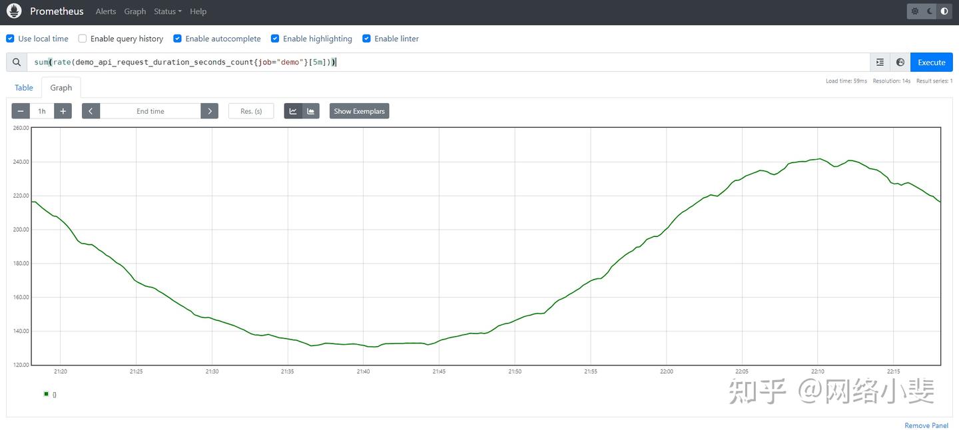Enable the query history checkbox
The width and height of the screenshot is (959, 430).
tap(83, 39)
